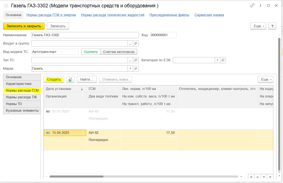Switch meter type to Одометр
The width and height of the screenshot is (283, 183).
point(91,52)
